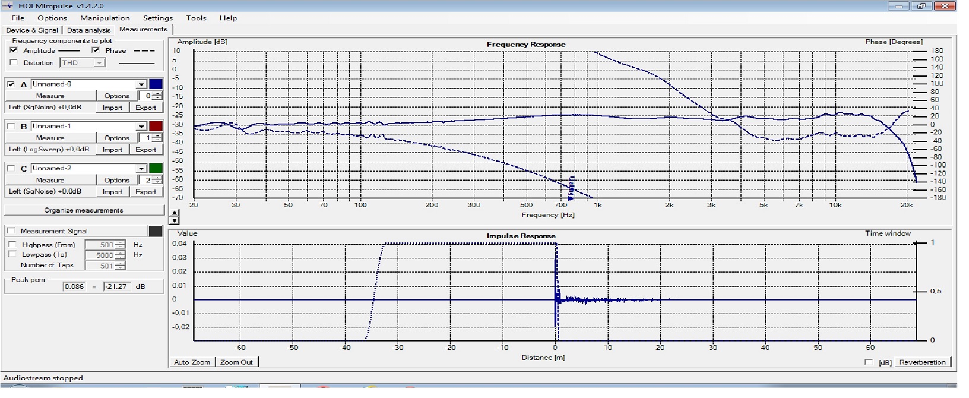Click the HOLMImpulse app icon in title bar
Viewport: 969px width, 398px height.
(8, 6)
